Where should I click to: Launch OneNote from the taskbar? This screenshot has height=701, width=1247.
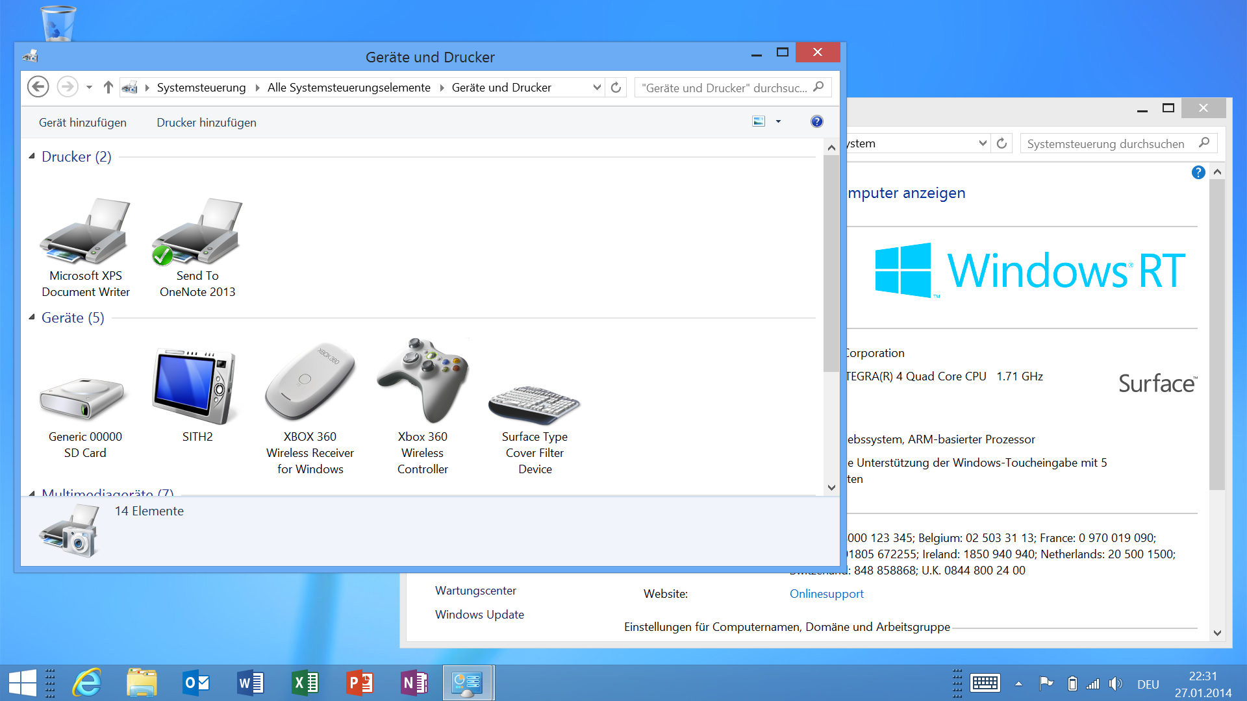[414, 683]
